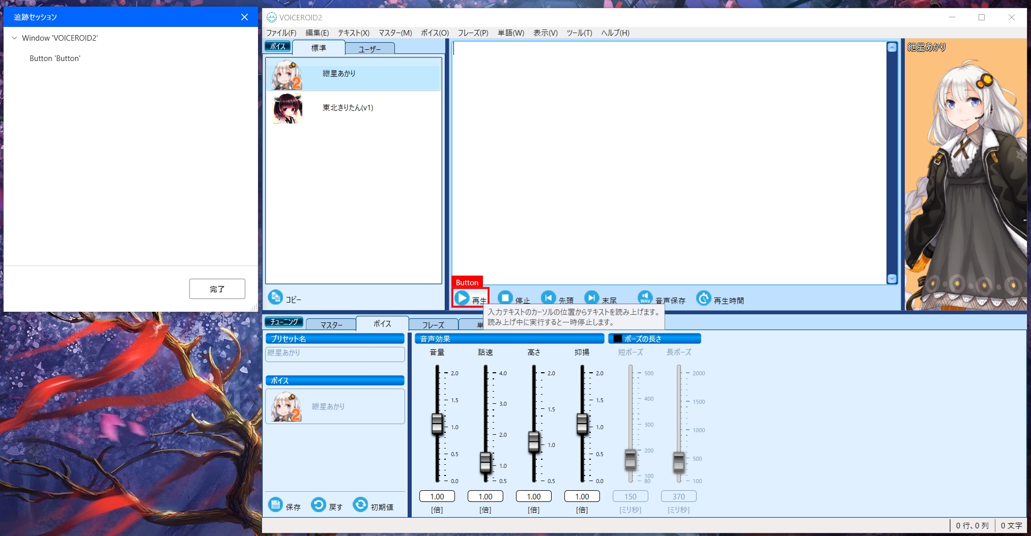1031x536 pixels.
Task: Open the 表示(V) menu
Action: (546, 33)
